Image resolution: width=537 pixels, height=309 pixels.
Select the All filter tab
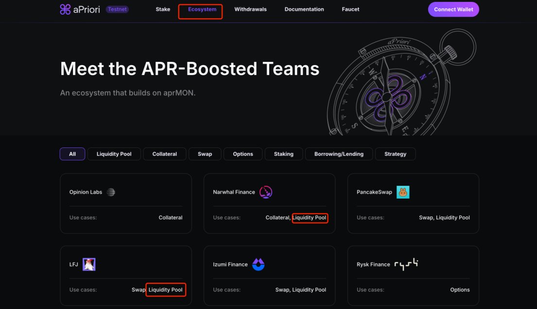[x=72, y=154]
